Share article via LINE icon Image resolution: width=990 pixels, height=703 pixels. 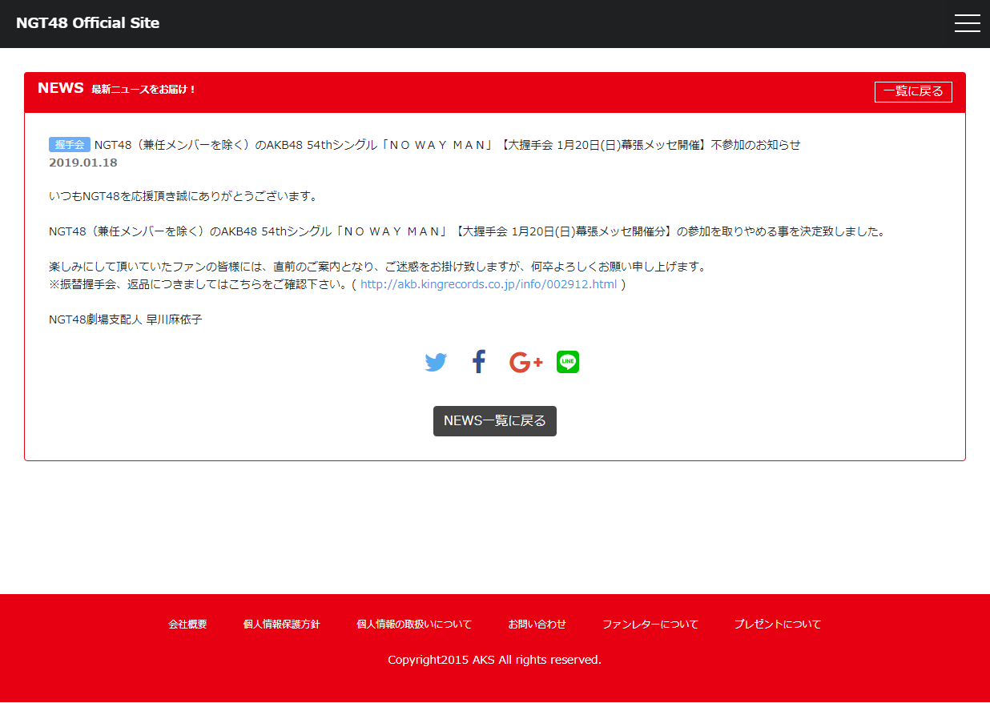point(568,362)
